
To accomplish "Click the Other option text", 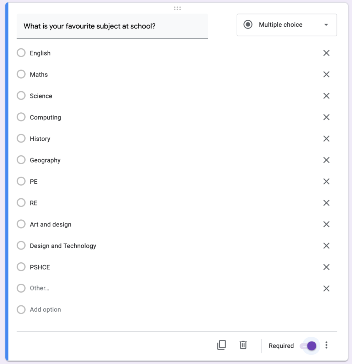I will [x=39, y=288].
